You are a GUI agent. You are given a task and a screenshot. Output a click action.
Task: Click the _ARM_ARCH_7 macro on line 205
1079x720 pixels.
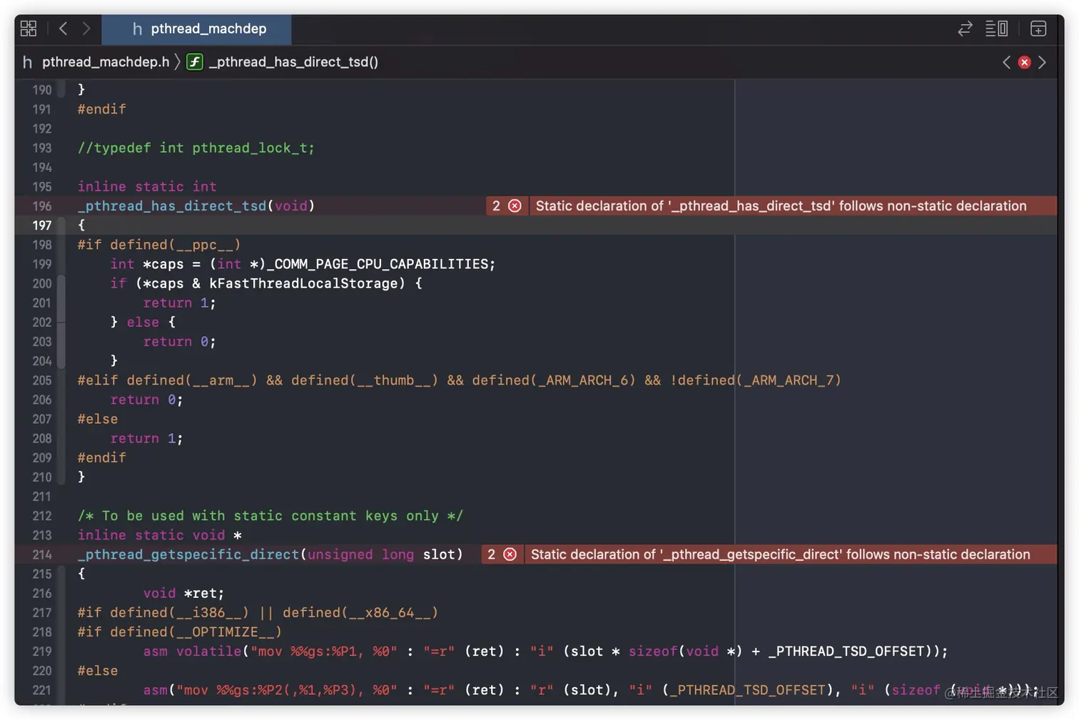[789, 380]
